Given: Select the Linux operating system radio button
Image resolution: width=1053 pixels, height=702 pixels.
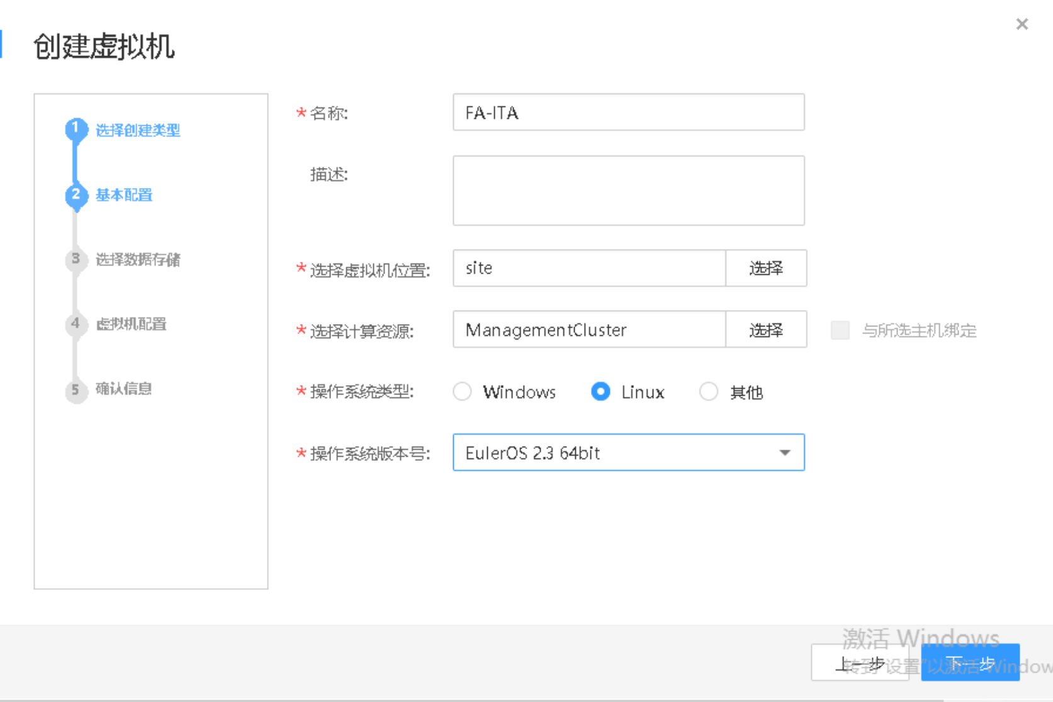Looking at the screenshot, I should (601, 391).
